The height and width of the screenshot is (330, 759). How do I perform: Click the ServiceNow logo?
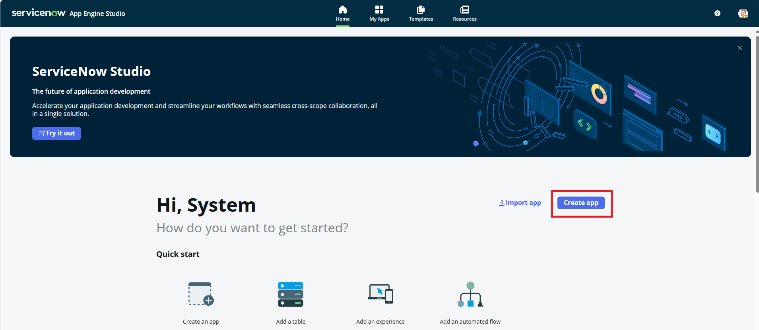pyautogui.click(x=39, y=13)
